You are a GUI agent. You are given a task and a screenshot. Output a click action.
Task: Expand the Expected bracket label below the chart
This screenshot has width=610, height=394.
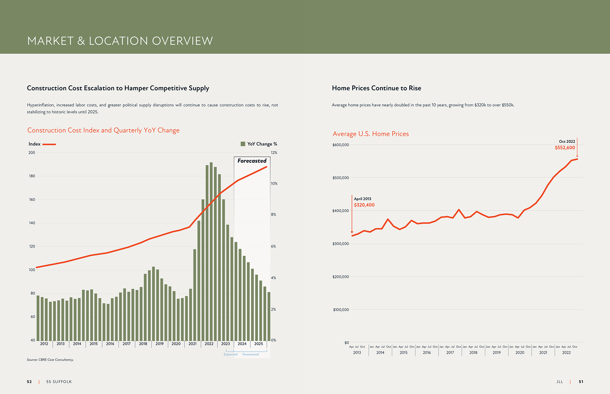(x=230, y=354)
